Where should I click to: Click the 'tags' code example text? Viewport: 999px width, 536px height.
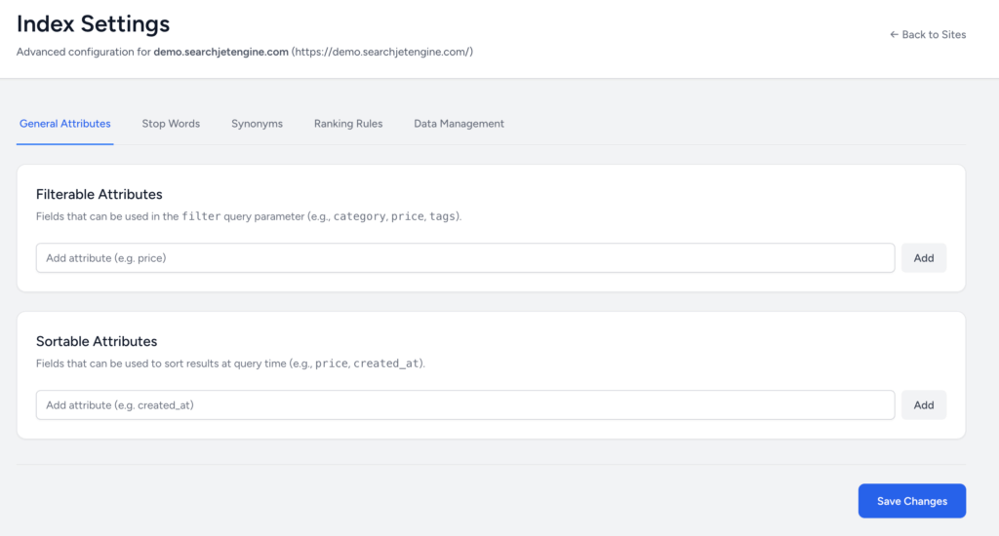tap(442, 216)
